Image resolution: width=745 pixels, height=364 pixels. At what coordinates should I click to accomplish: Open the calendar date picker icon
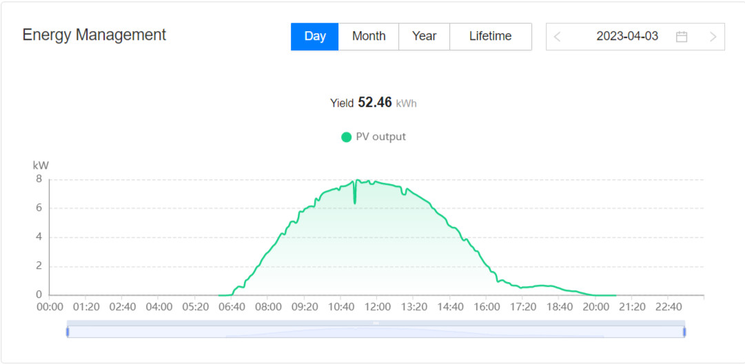click(682, 37)
